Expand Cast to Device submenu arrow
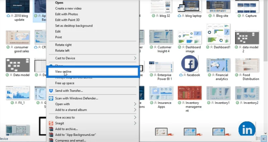The image size is (268, 142). point(135,58)
